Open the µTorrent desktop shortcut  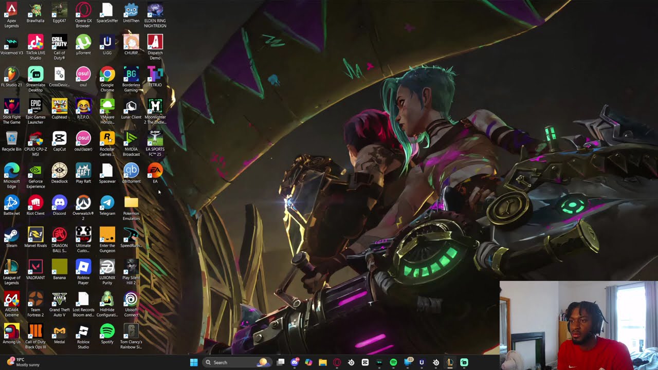pos(83,45)
